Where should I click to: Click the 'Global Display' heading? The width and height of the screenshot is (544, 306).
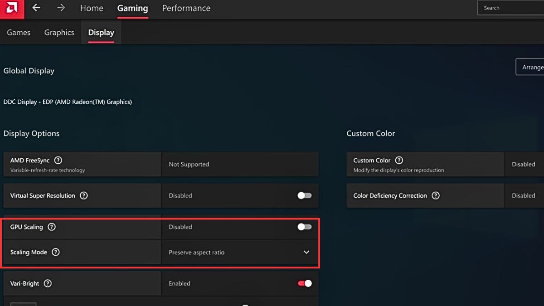click(29, 71)
